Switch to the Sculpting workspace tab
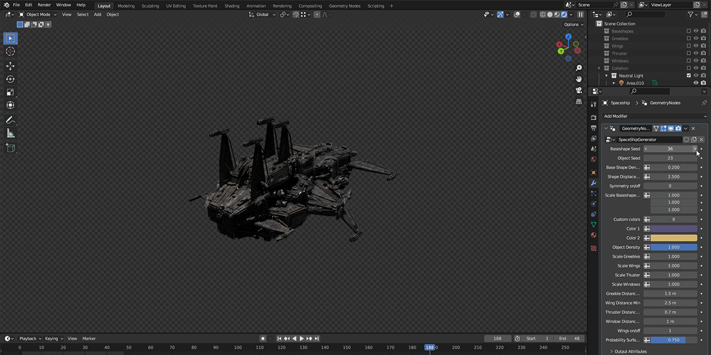The width and height of the screenshot is (711, 355). 150,5
